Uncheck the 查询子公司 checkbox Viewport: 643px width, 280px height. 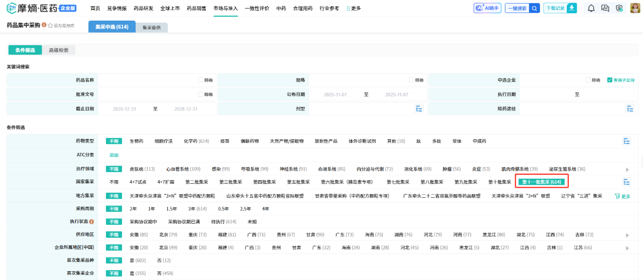point(610,80)
